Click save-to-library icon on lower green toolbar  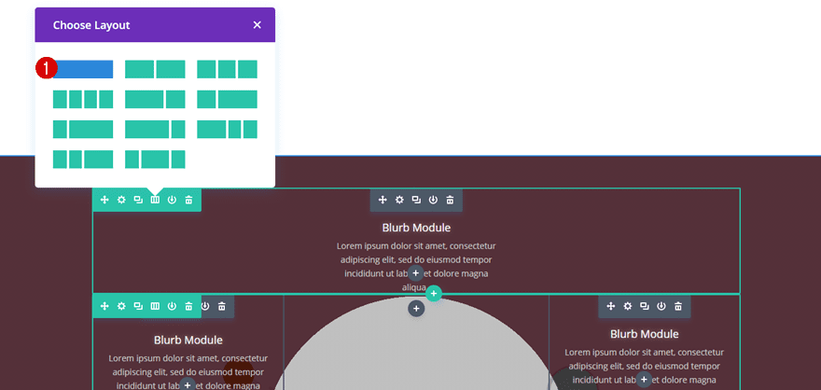click(172, 306)
